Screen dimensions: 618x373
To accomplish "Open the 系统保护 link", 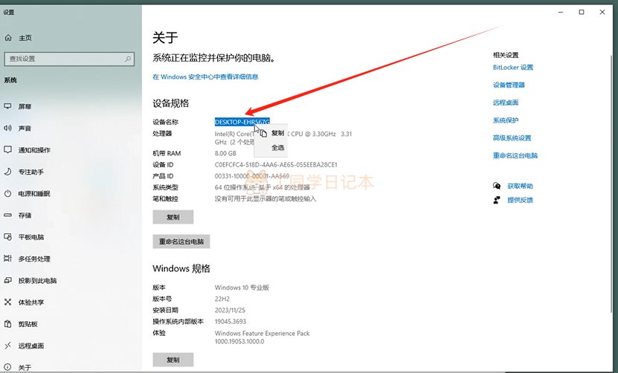I will coord(506,120).
